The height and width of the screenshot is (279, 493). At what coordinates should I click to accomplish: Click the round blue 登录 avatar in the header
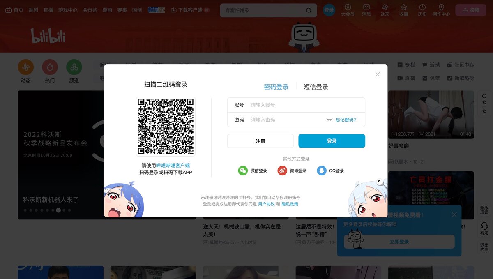coord(329,10)
